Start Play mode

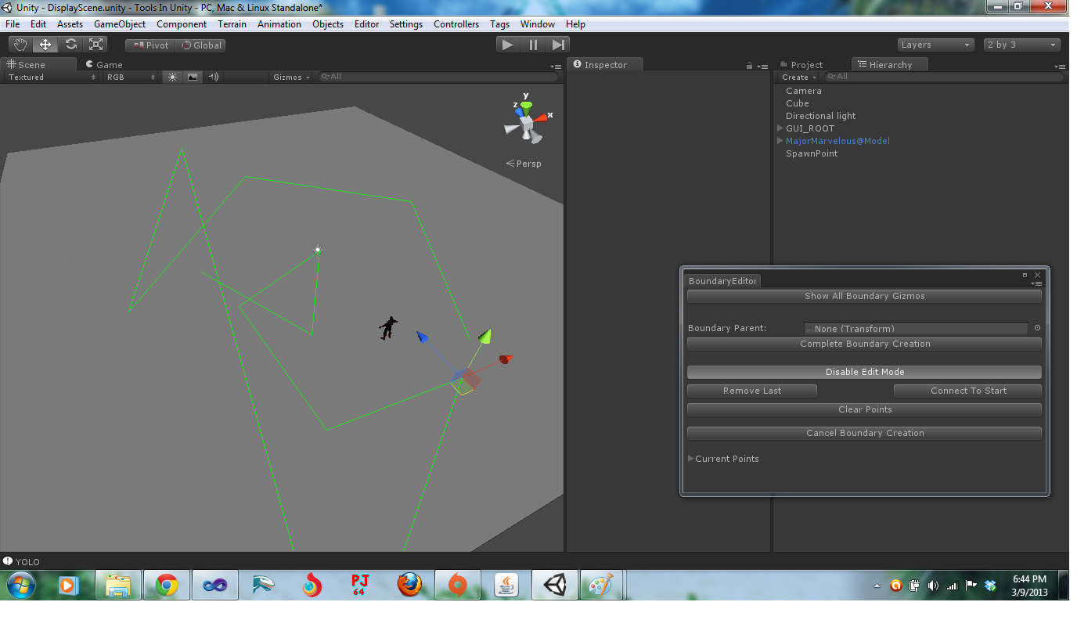click(508, 45)
